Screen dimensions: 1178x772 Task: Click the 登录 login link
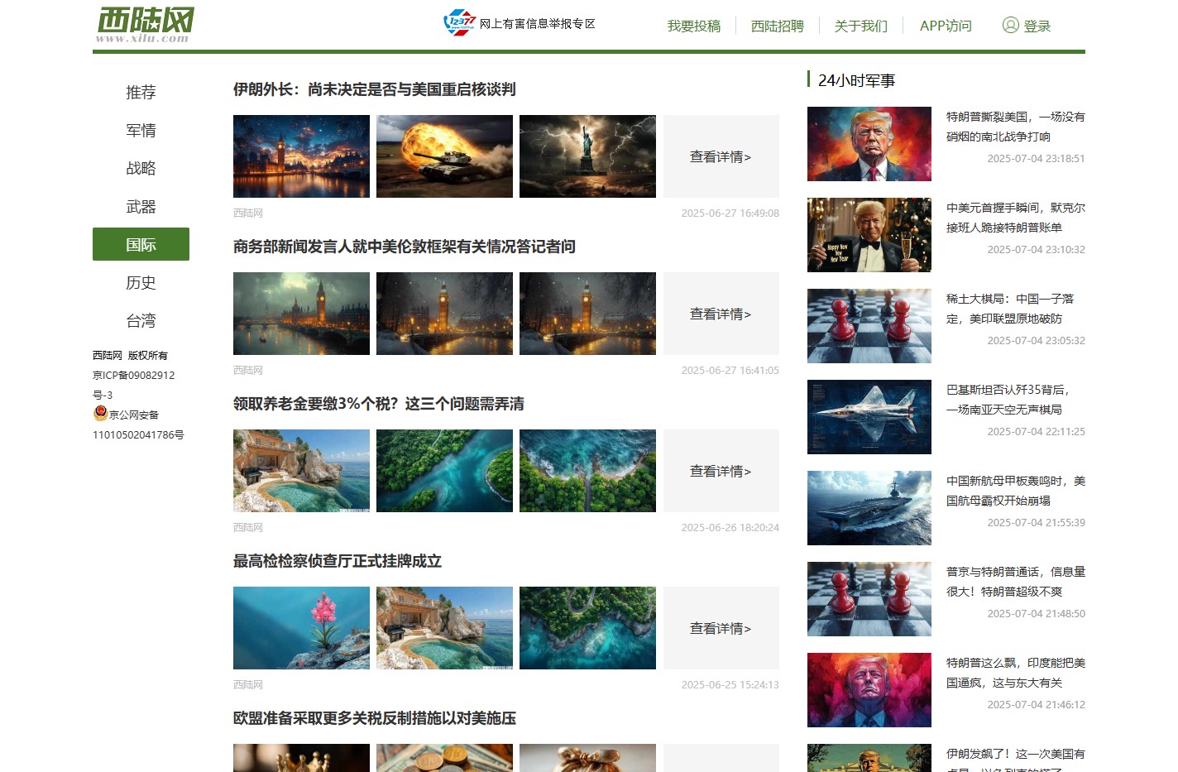click(x=1037, y=26)
